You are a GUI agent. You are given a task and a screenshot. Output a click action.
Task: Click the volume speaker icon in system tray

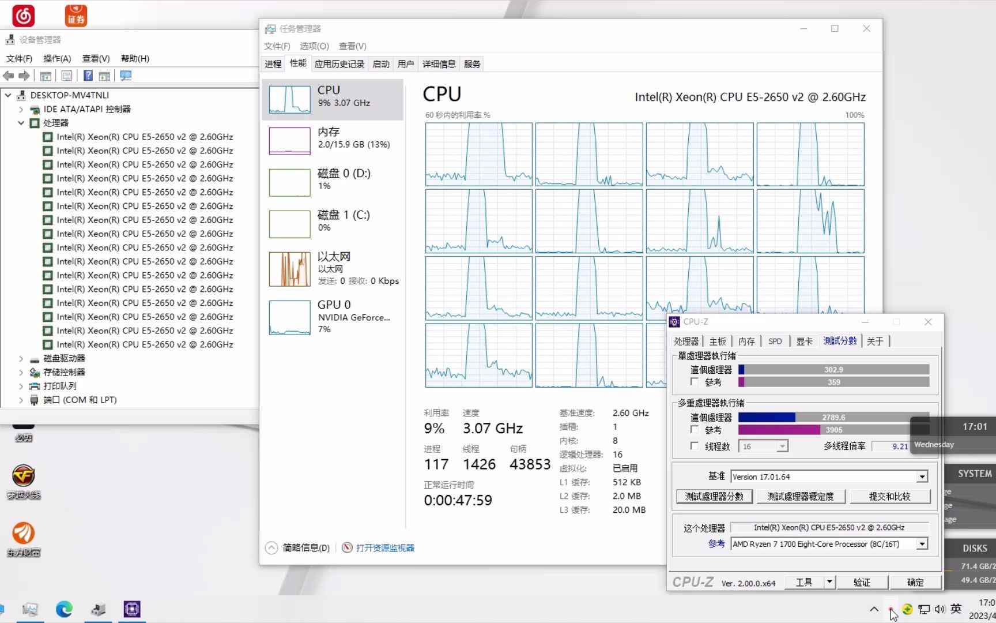tap(940, 609)
